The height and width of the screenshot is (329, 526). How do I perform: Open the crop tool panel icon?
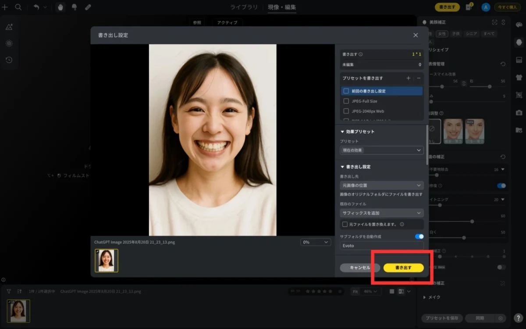point(519,95)
